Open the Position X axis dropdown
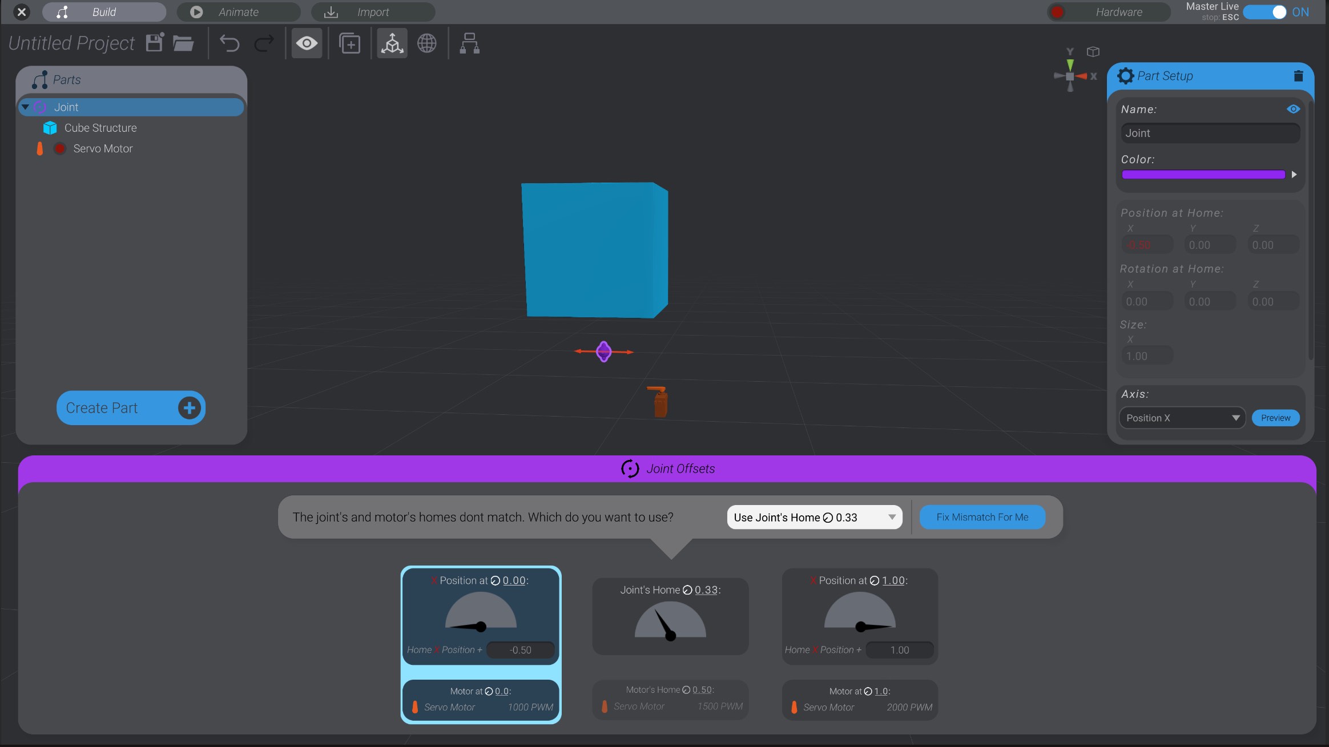The image size is (1329, 747). tap(1181, 418)
